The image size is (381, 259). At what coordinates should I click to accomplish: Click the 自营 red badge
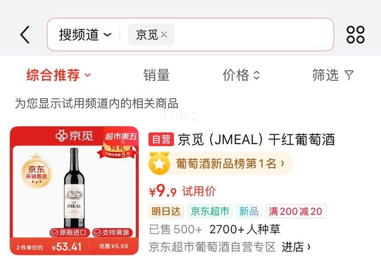[x=161, y=139]
